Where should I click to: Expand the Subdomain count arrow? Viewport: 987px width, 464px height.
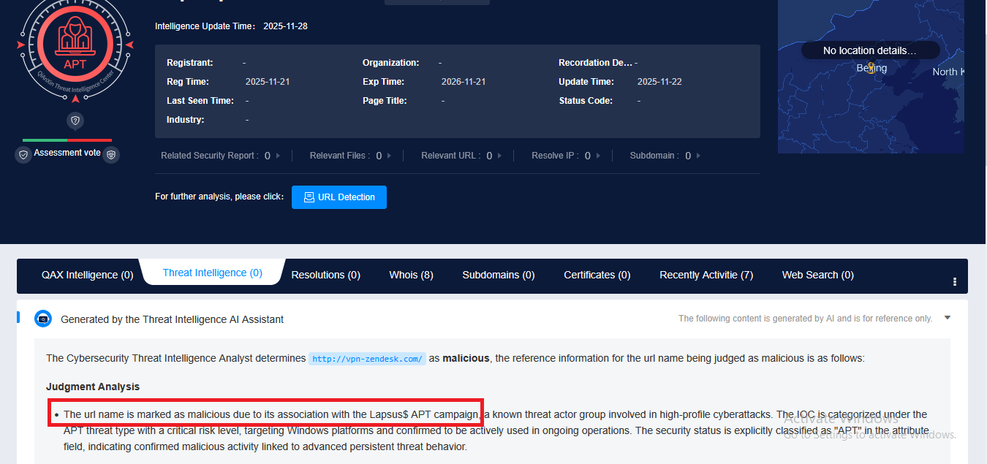coord(699,156)
